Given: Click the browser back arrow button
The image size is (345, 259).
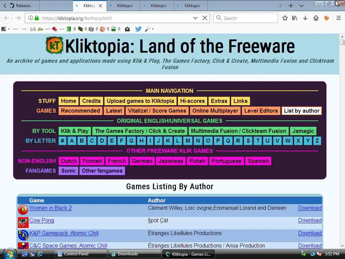Looking at the screenshot, I should point(7,18).
